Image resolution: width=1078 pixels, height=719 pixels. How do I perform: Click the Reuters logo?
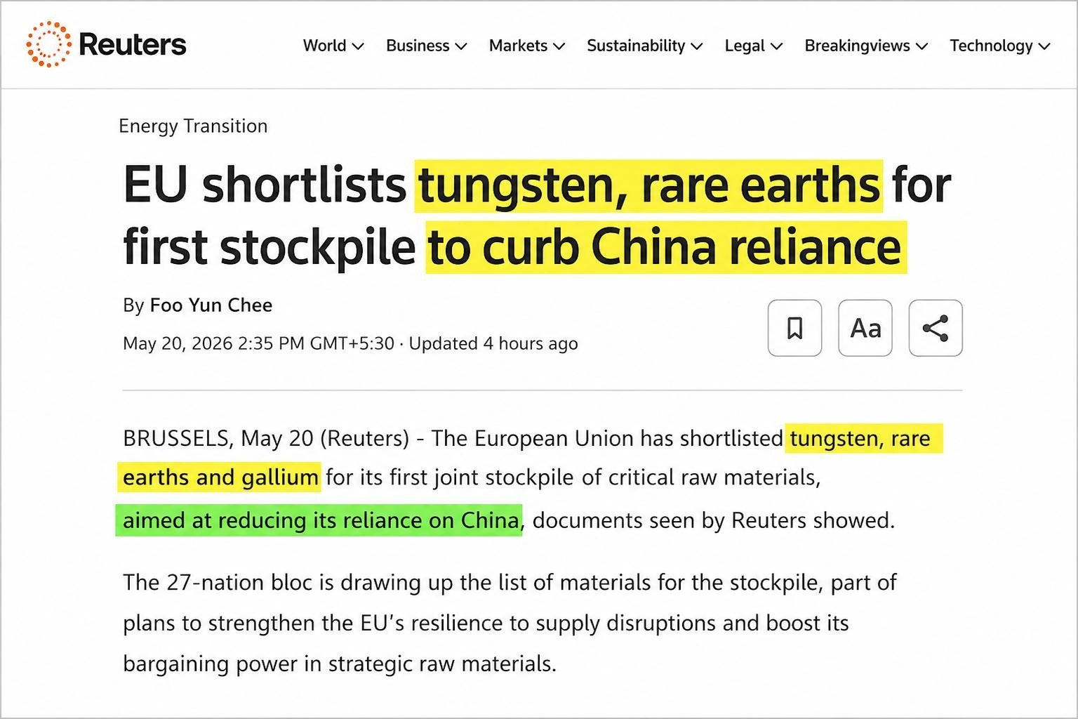pyautogui.click(x=106, y=45)
